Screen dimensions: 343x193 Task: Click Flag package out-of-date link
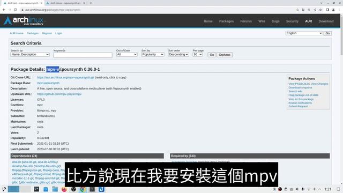click(x=303, y=95)
